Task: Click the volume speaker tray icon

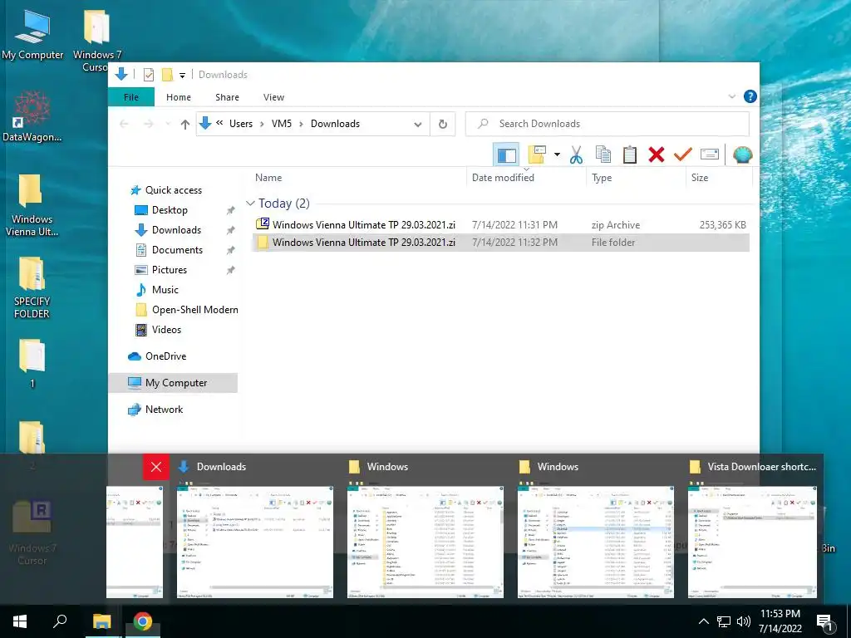Action: [744, 621]
